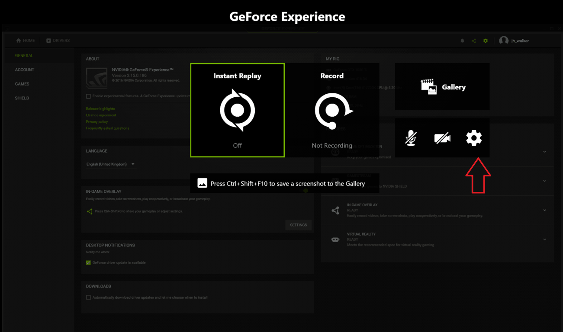This screenshot has height=332, width=563.
Task: Enable experimental features checkbox
Action: click(x=88, y=96)
